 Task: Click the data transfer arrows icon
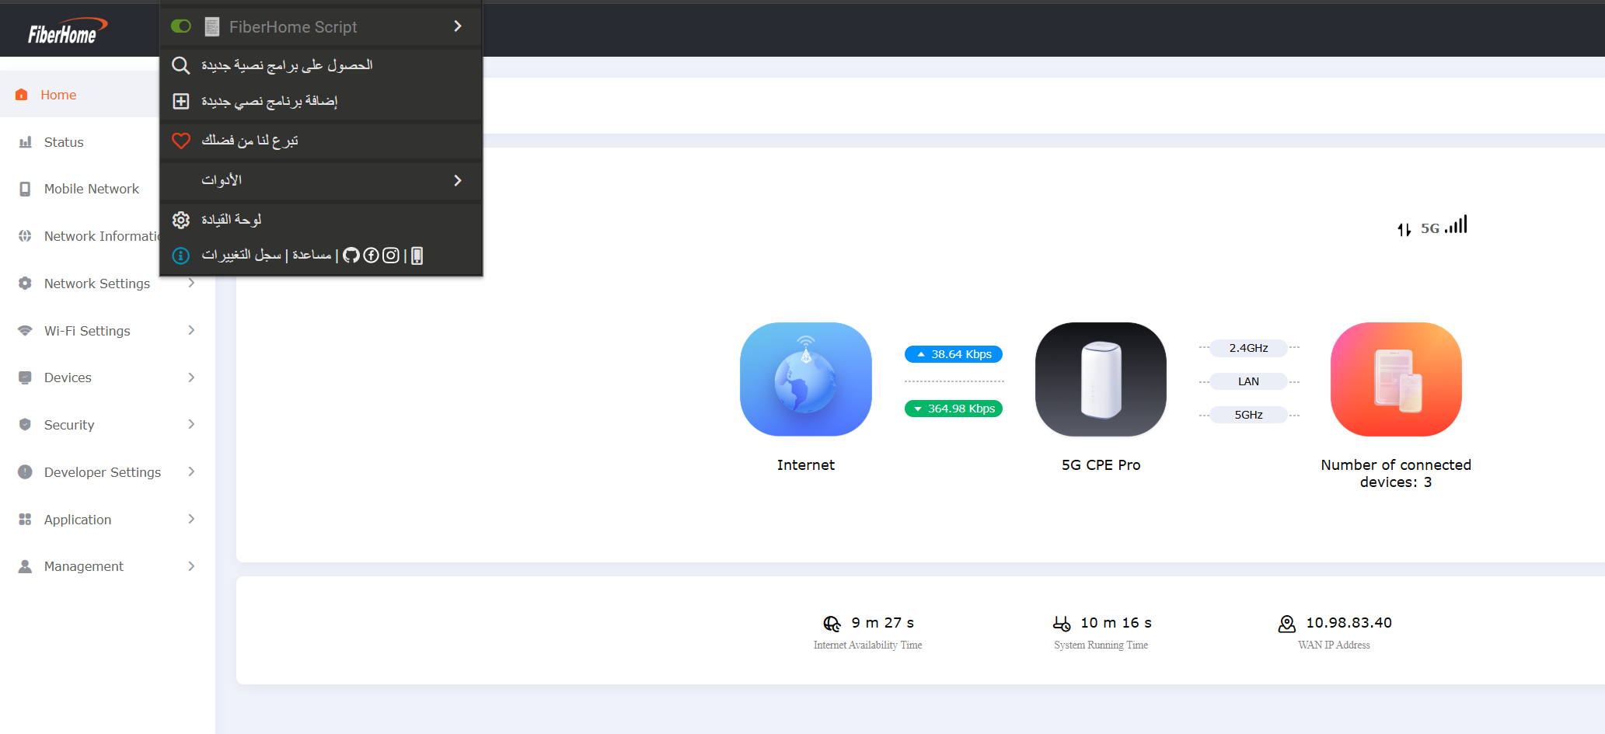tap(1404, 229)
